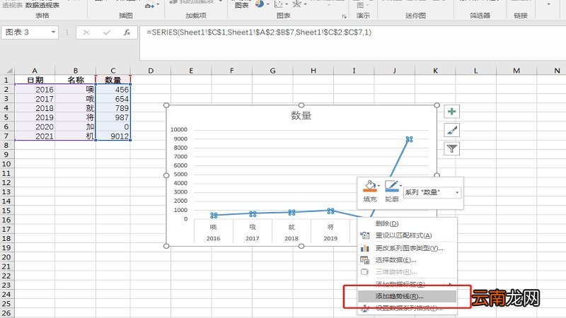The width and height of the screenshot is (566, 318).
Task: Click cell A7 with value 2021
Action: (35, 136)
